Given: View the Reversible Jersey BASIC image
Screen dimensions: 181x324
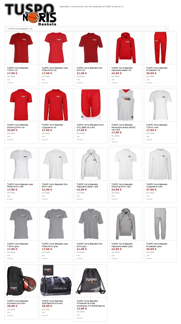Looking at the screenshot, I should pos(126,105).
